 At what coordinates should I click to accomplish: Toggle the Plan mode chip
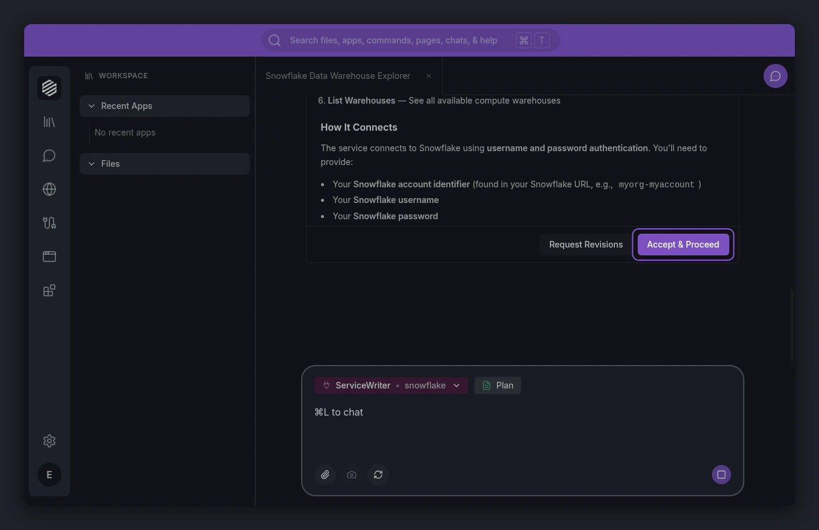[497, 385]
